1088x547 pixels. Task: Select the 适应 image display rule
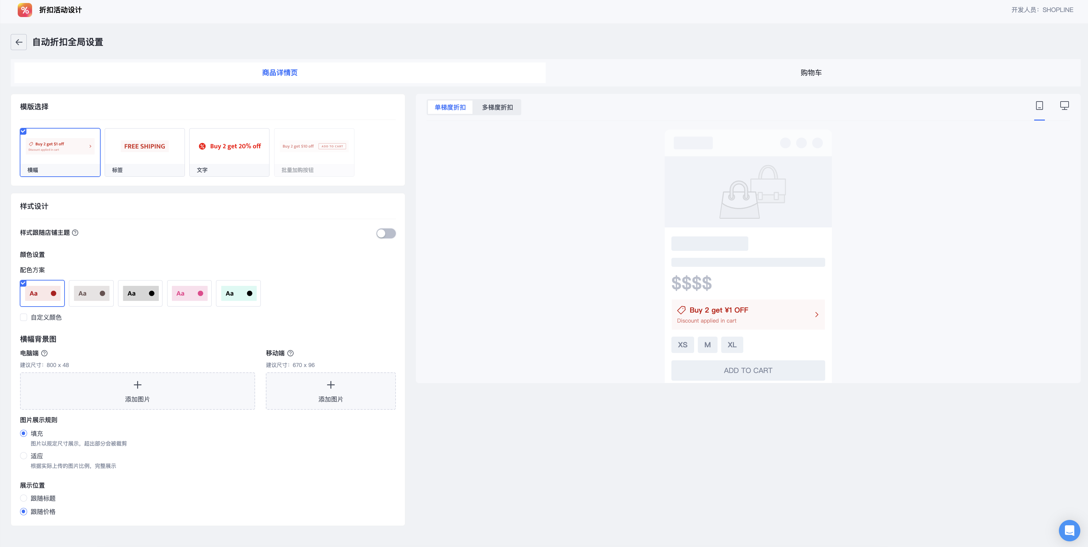(24, 456)
